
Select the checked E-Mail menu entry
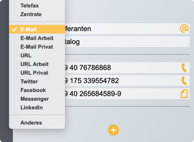(x=28, y=30)
